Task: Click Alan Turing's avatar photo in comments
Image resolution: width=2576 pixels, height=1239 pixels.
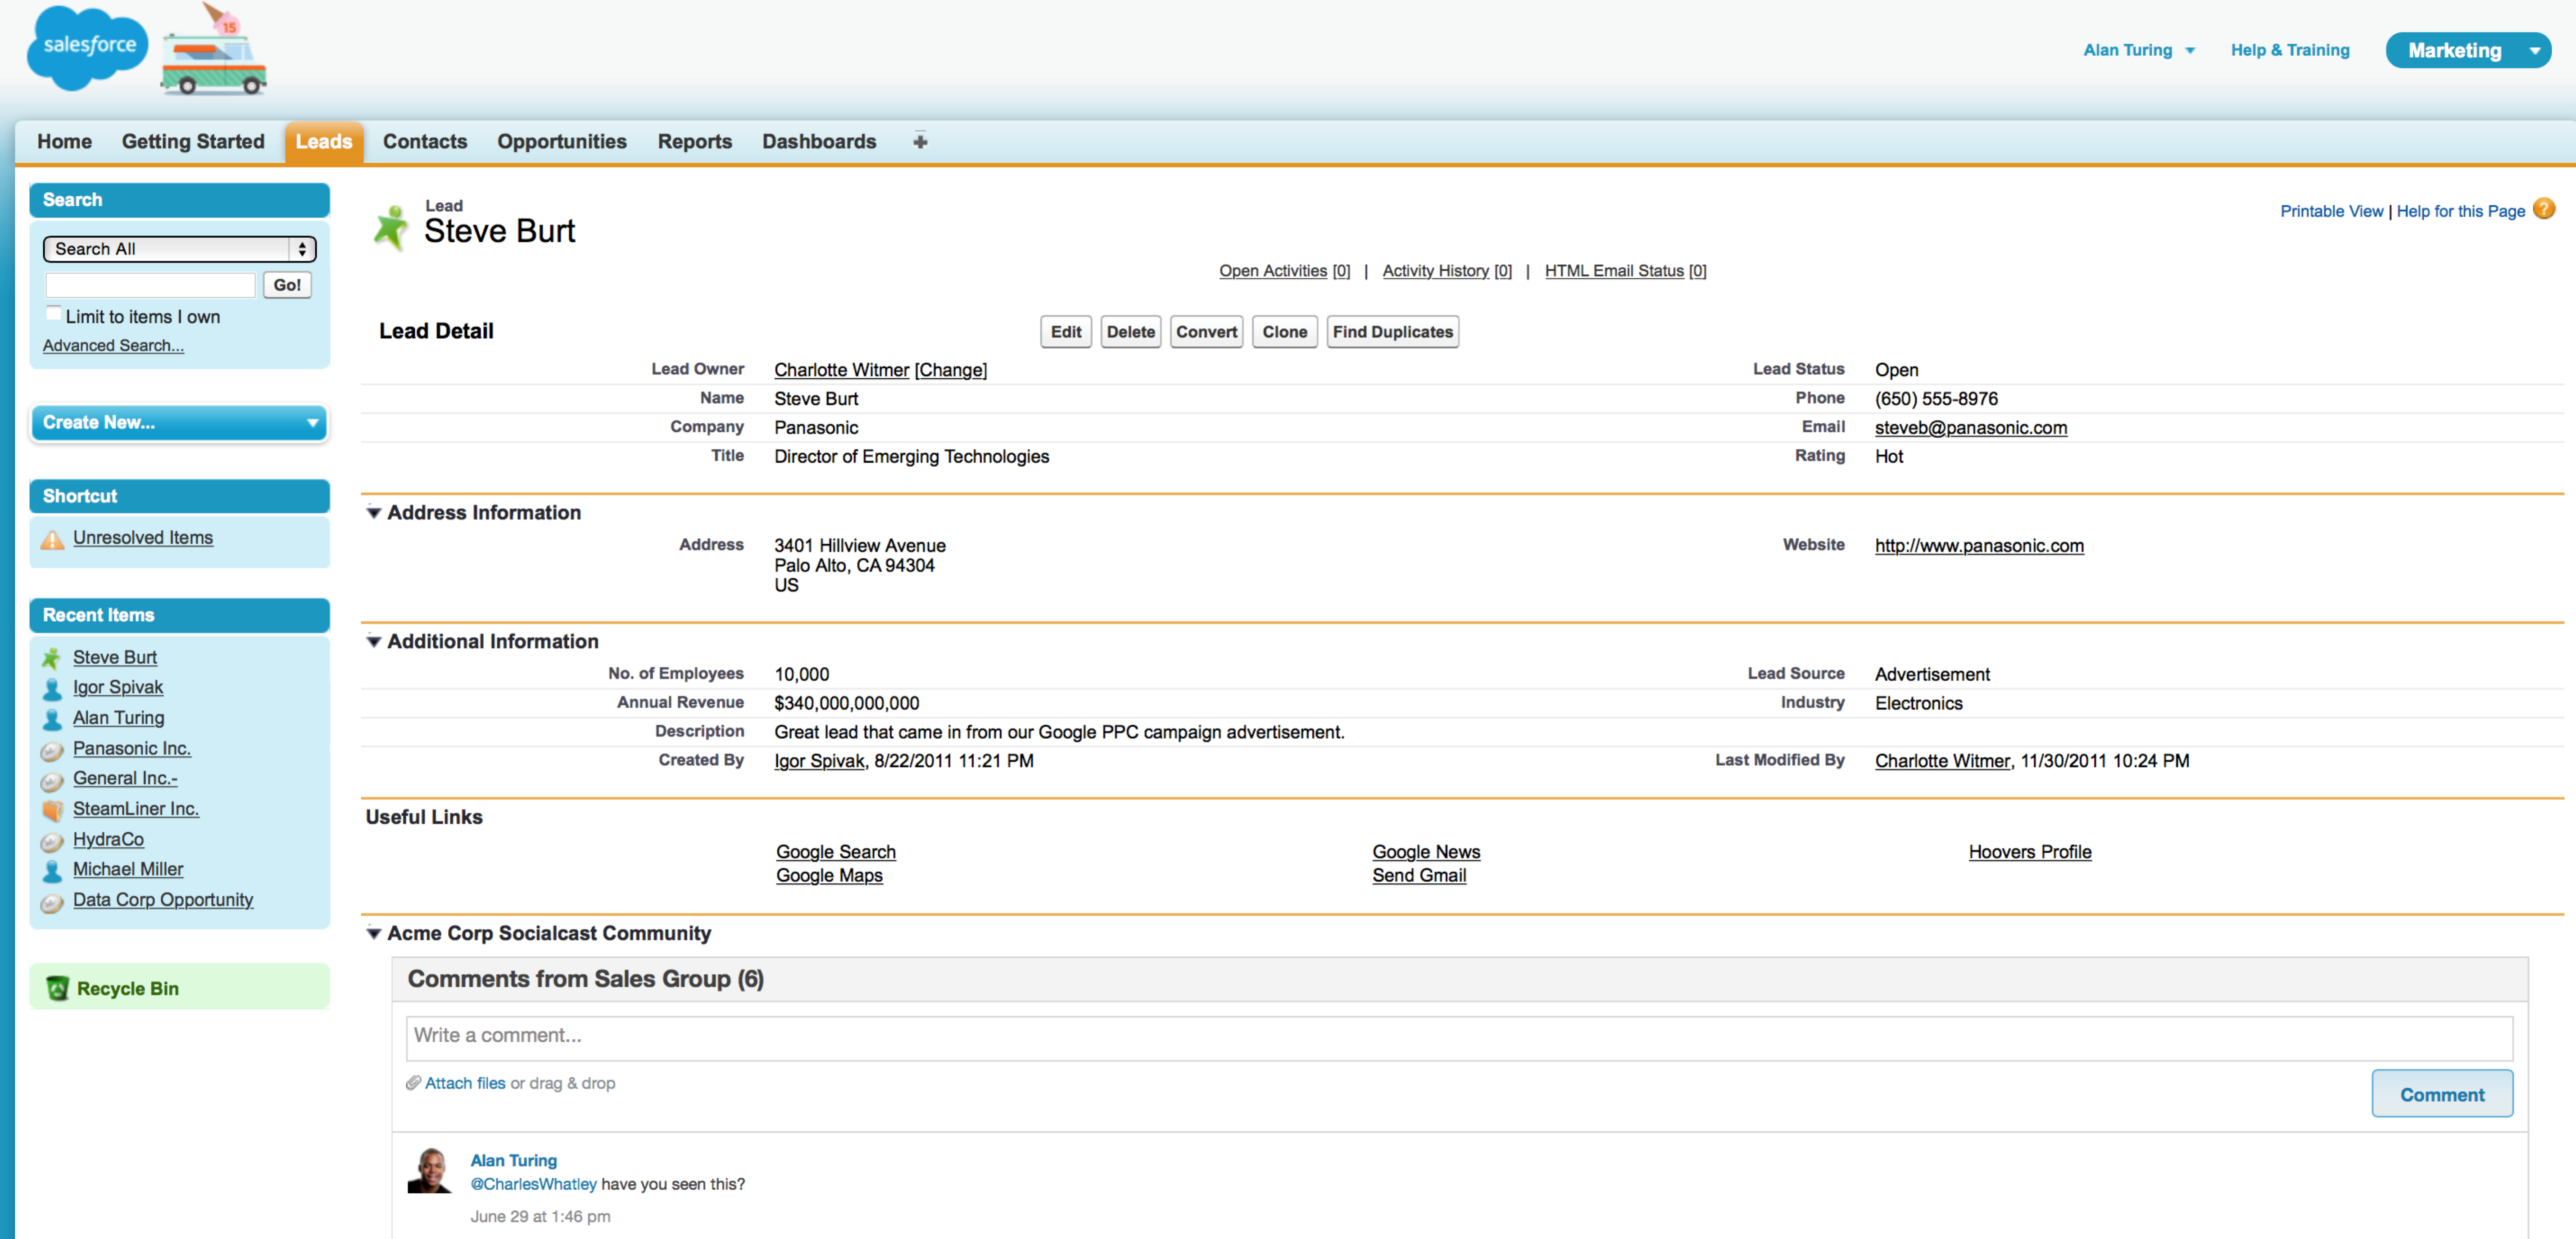Action: [x=430, y=1170]
